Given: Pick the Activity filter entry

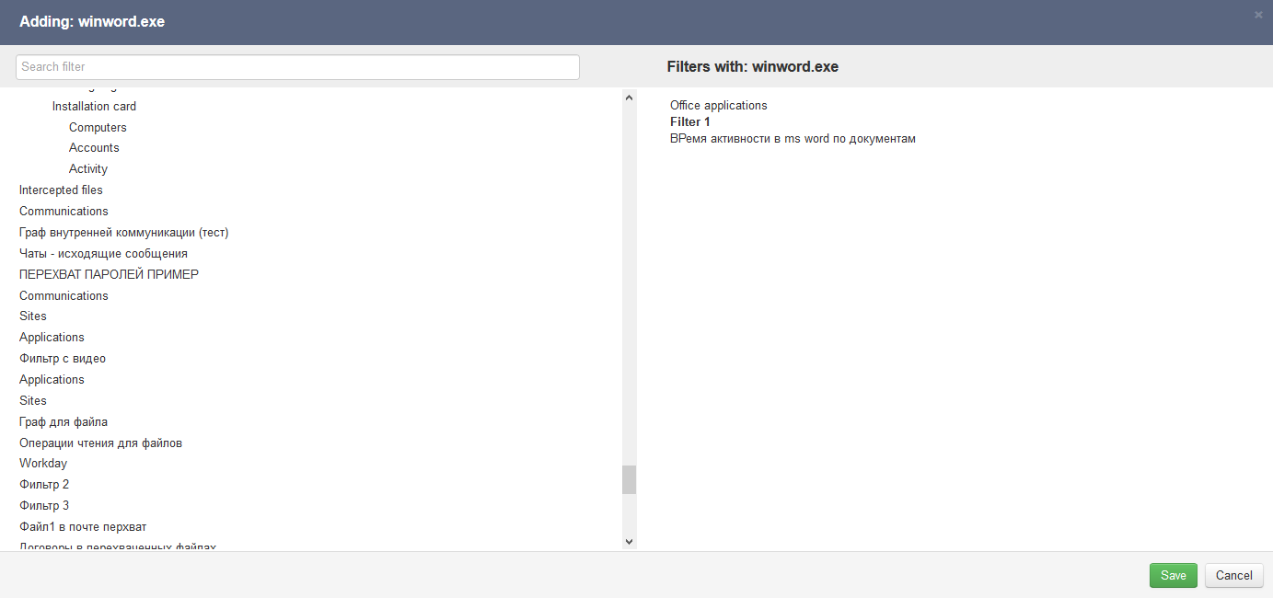Looking at the screenshot, I should 88,169.
